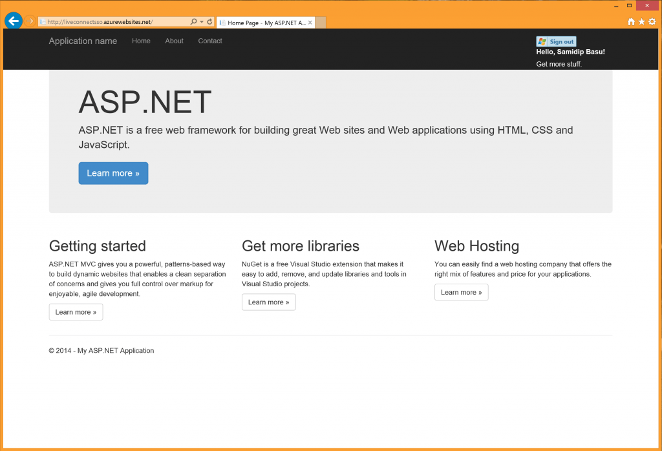Click the page icon beside the URL
The width and height of the screenshot is (662, 451).
click(x=43, y=22)
